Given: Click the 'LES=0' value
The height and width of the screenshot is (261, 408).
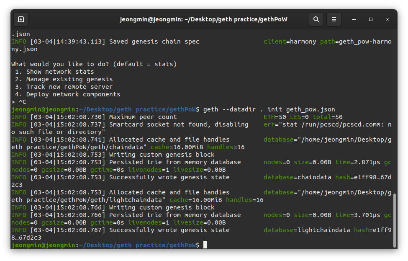Looking at the screenshot, I should [299, 117].
